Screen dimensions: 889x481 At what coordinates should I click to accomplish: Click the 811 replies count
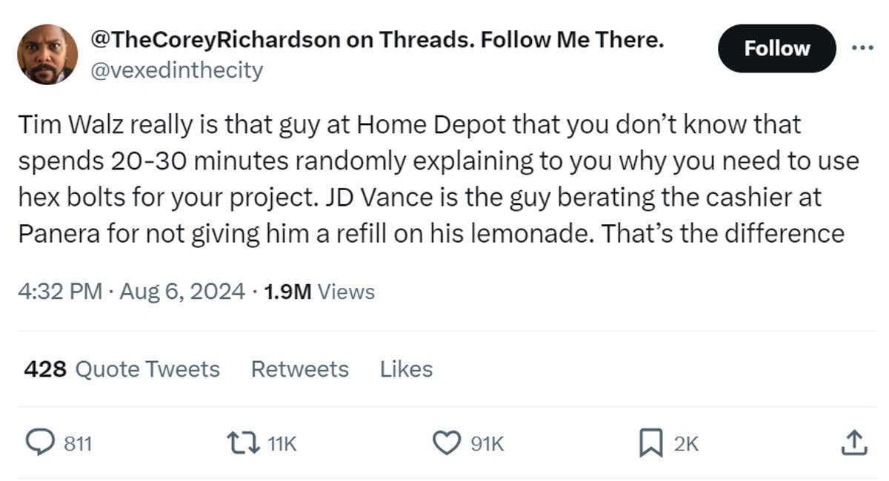click(x=77, y=443)
